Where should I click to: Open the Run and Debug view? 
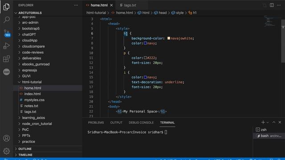[6, 46]
